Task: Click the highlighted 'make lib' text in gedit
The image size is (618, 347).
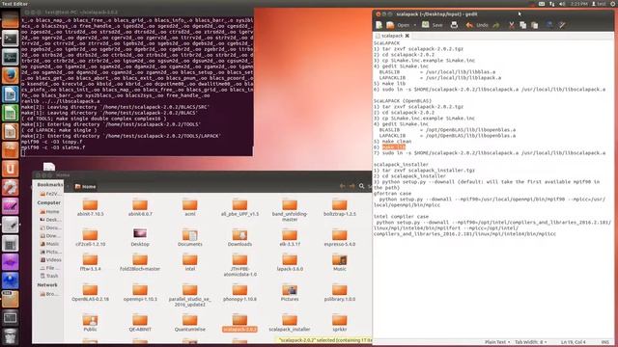Action: [393, 147]
